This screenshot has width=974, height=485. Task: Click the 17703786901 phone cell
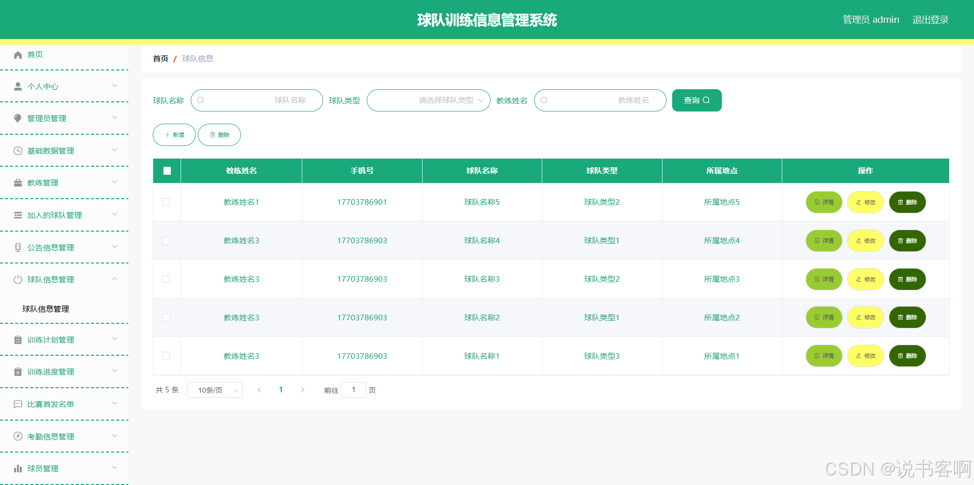362,202
